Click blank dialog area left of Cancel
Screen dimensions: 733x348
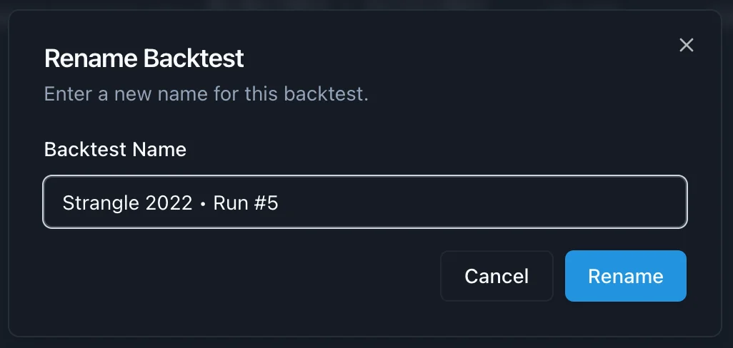tap(236, 276)
